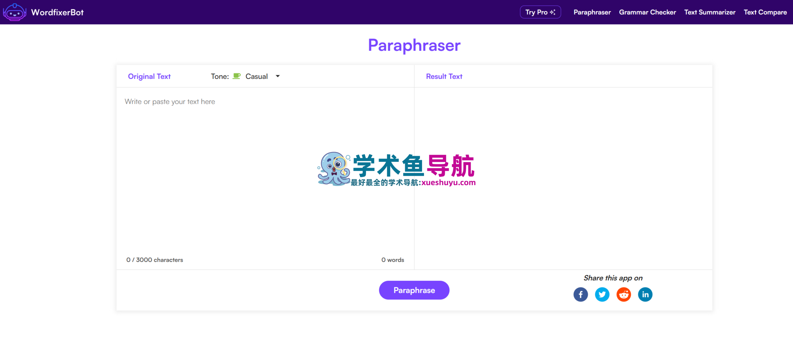The image size is (793, 338).
Task: Click the Original Text label
Action: [149, 76]
